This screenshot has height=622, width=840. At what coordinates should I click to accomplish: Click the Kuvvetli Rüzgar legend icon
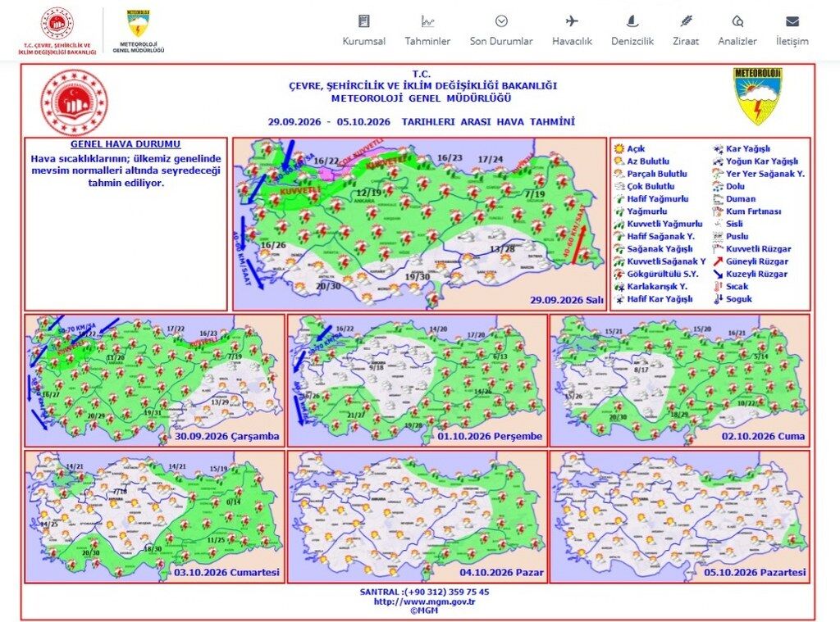pyautogui.click(x=718, y=249)
